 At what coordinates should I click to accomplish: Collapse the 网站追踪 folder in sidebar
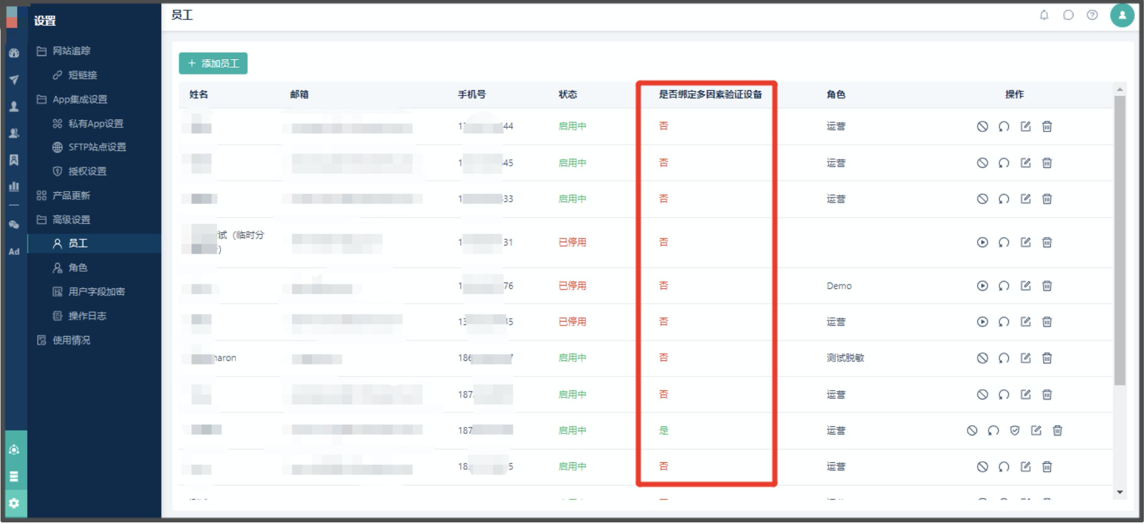click(64, 51)
